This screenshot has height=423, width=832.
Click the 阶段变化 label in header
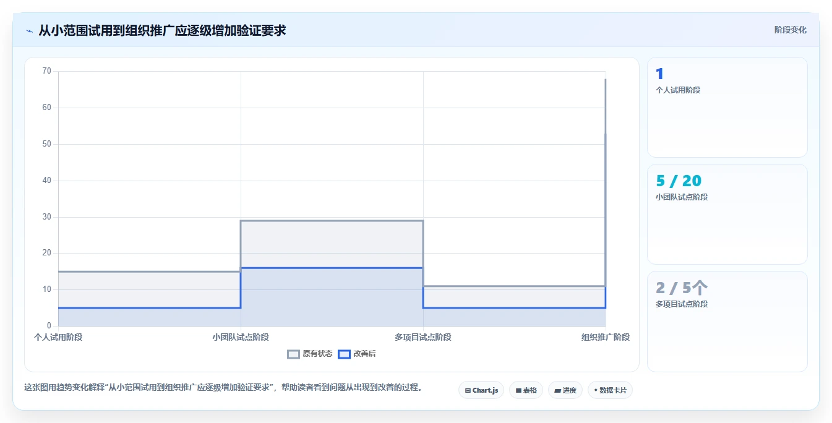point(790,30)
